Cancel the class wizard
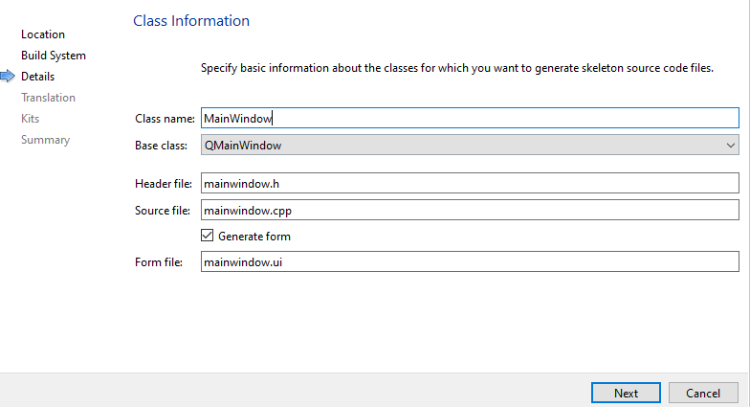The image size is (750, 407). click(703, 393)
